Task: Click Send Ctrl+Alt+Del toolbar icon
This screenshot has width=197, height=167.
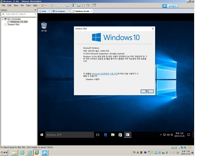Action: [52, 6]
